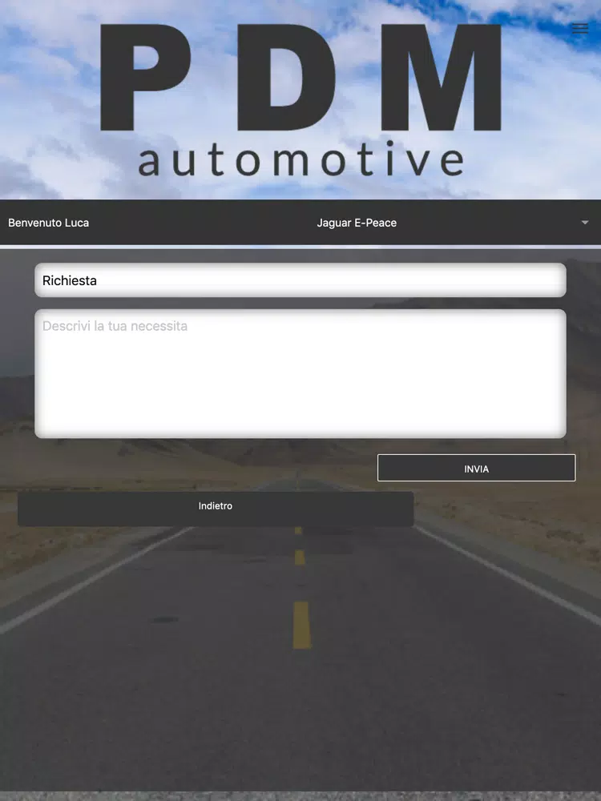
Task: Select the 'Jaguar E-Peace' vehicle label
Action: pyautogui.click(x=357, y=223)
